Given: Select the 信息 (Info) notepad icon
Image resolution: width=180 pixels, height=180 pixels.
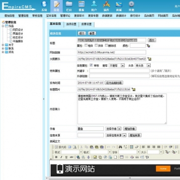Looking at the screenshot, I should coord(57,4).
